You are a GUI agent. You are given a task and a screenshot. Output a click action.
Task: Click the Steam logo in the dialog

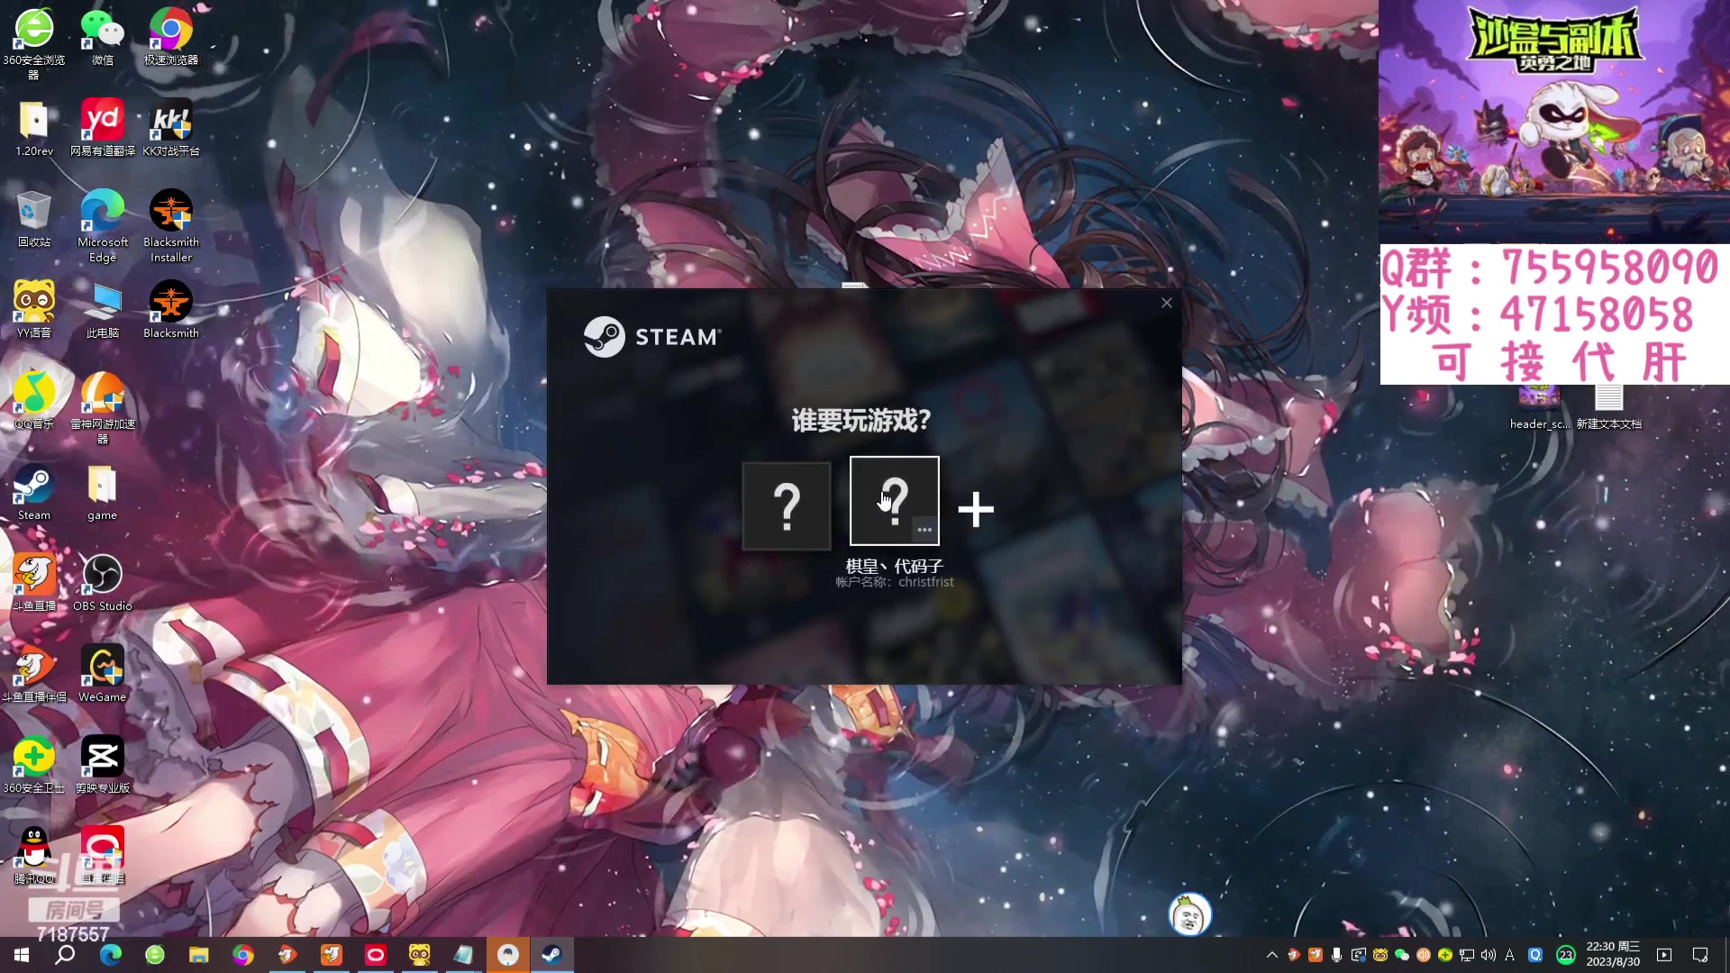tap(652, 337)
